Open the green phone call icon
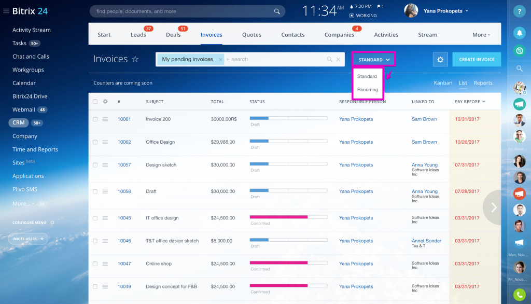Viewport: 531px width, 304px height. click(519, 295)
